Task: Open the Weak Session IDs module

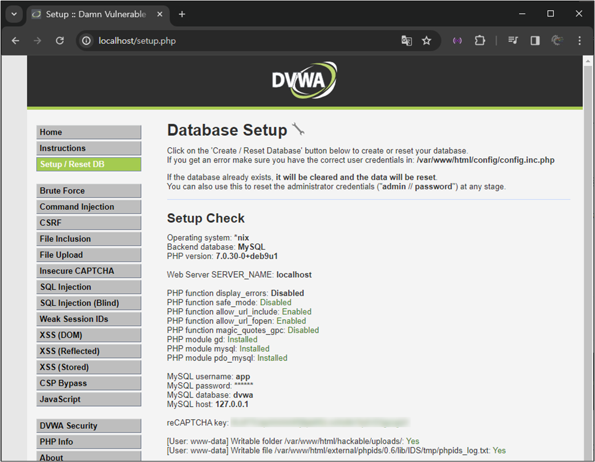Action: 89,319
